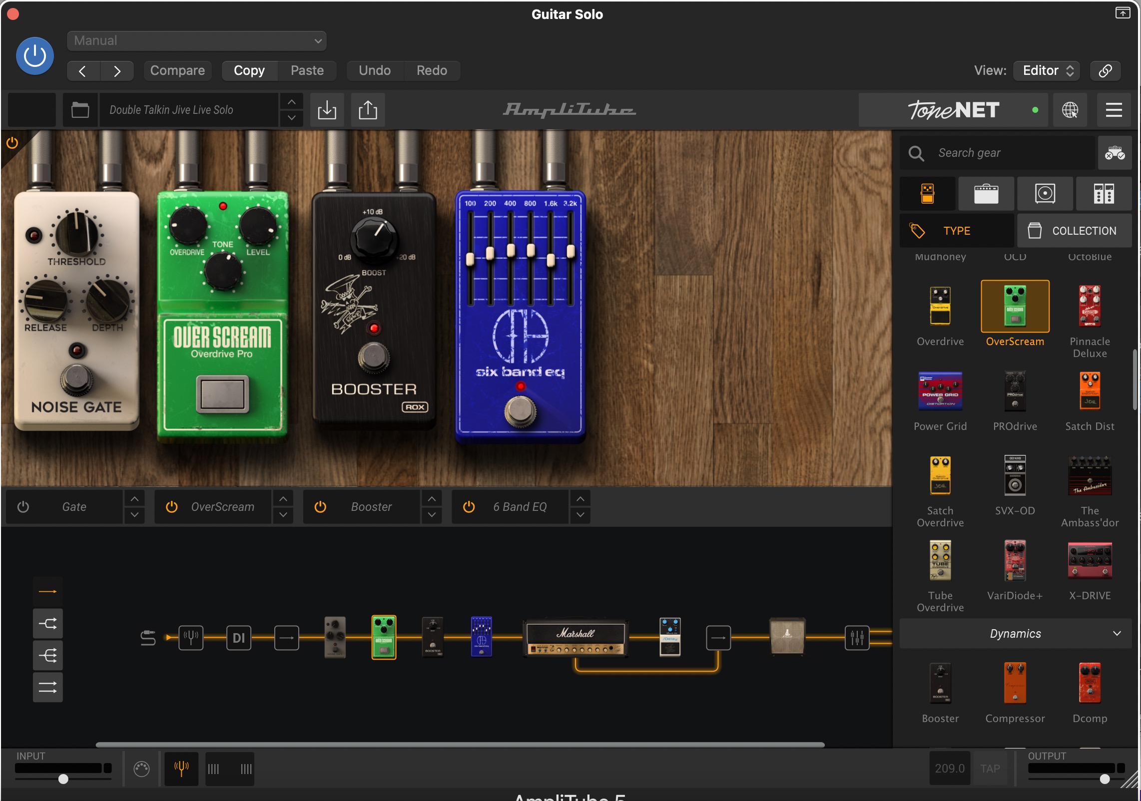Open the View Editor dropdown

point(1047,71)
